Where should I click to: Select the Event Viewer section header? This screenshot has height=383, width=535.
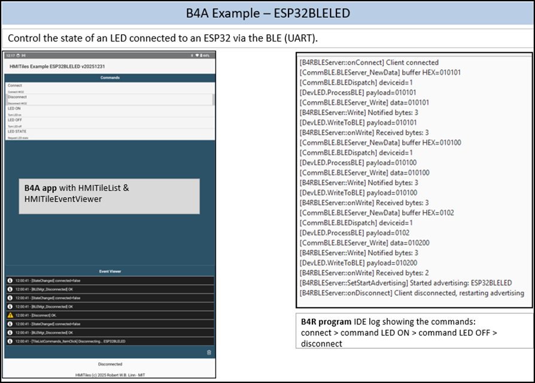110,272
